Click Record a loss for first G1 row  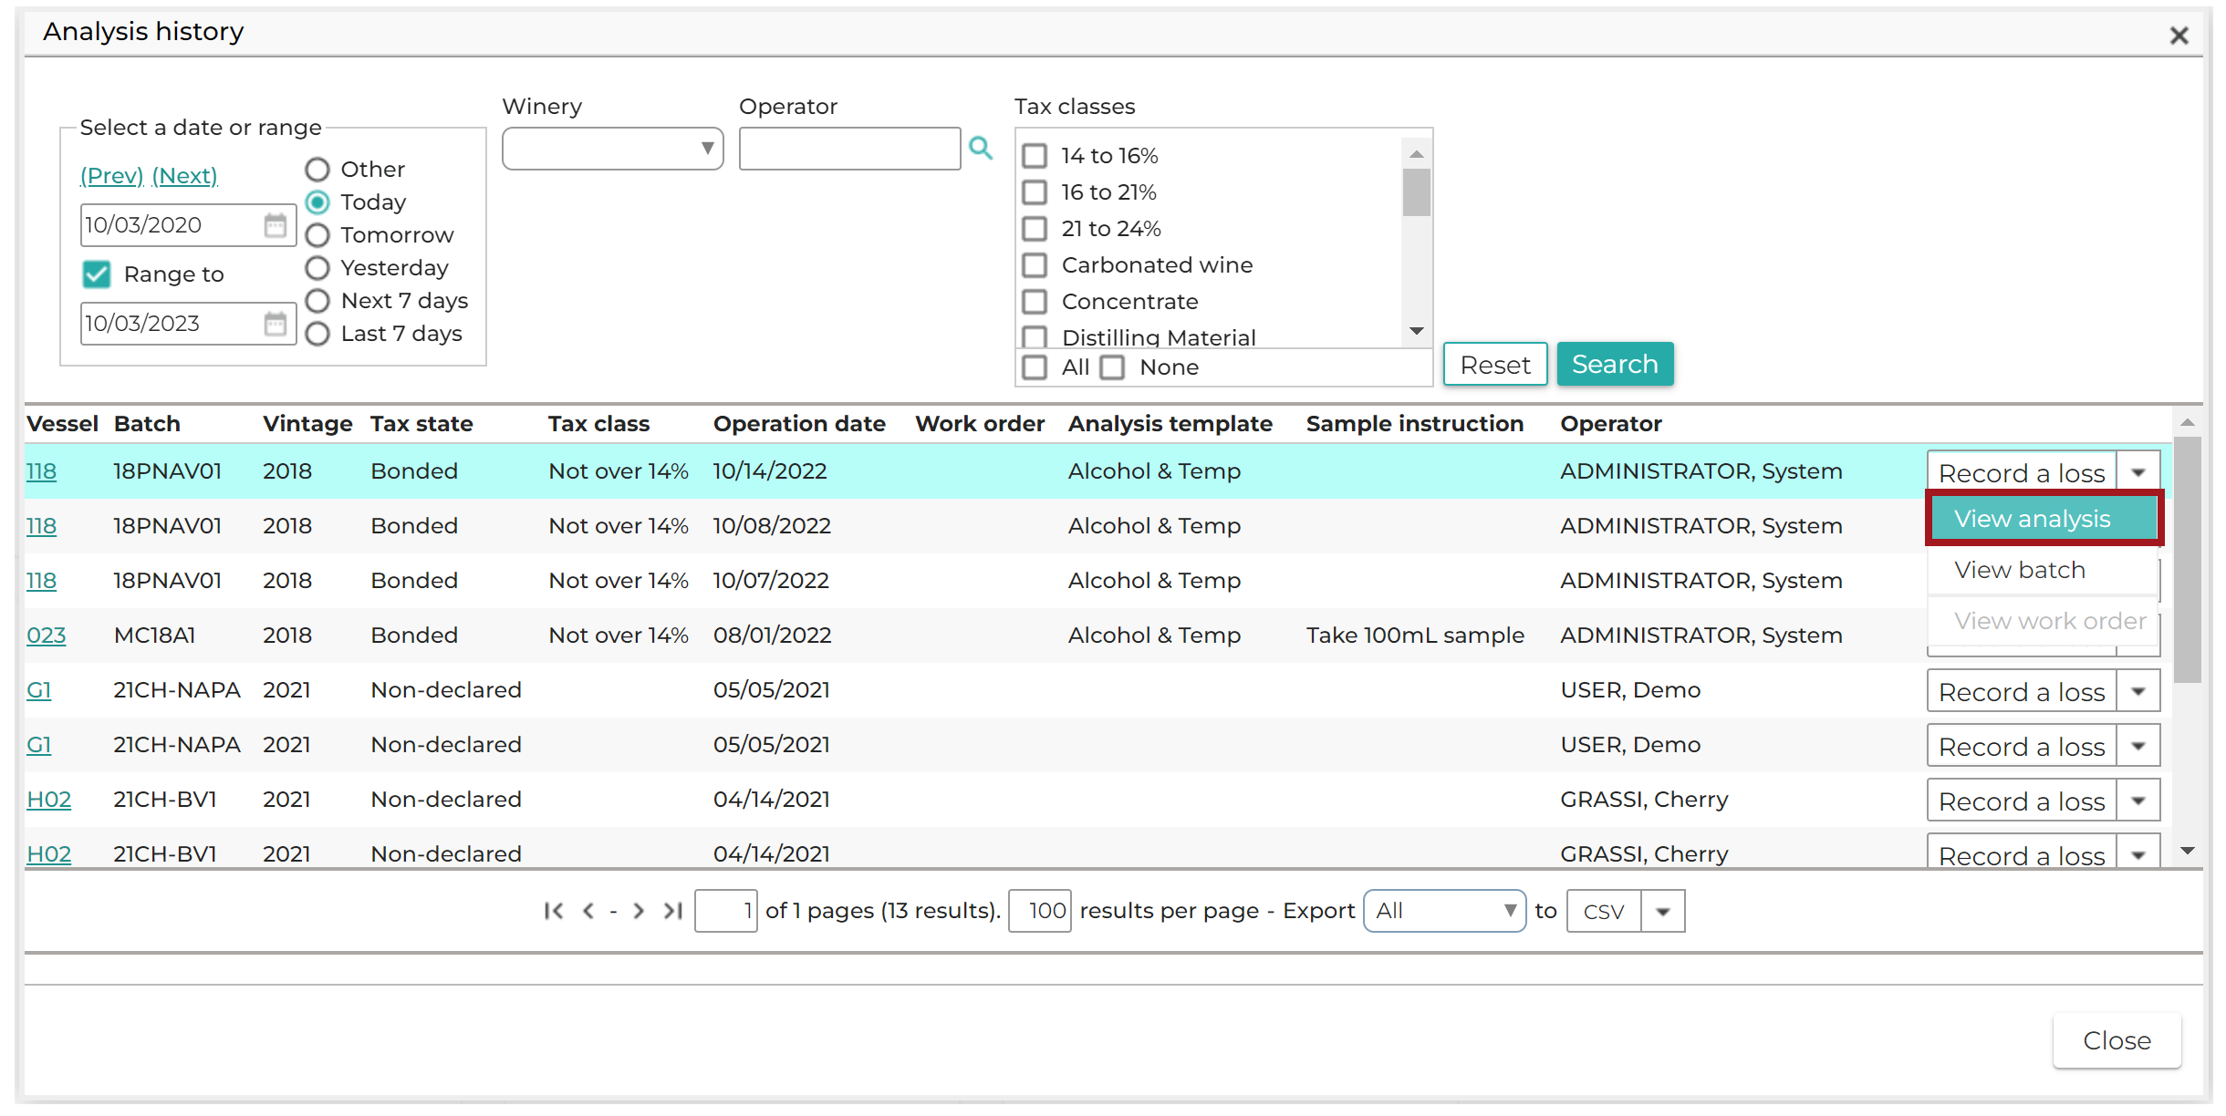click(2022, 691)
